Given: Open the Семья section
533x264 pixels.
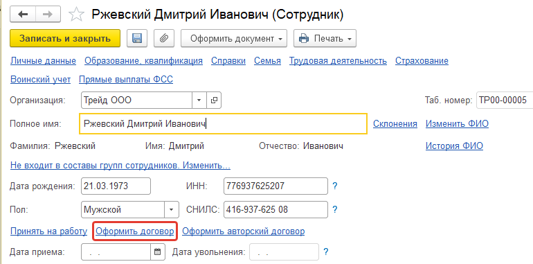Looking at the screenshot, I should pos(267,61).
